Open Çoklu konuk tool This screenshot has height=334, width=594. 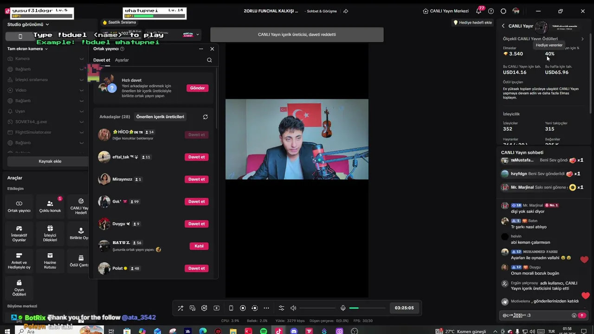pyautogui.click(x=50, y=206)
